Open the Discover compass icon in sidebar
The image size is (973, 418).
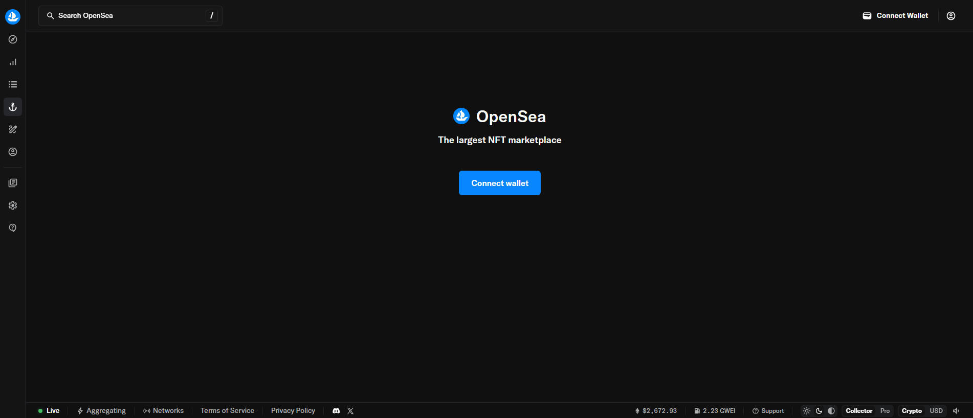[13, 39]
